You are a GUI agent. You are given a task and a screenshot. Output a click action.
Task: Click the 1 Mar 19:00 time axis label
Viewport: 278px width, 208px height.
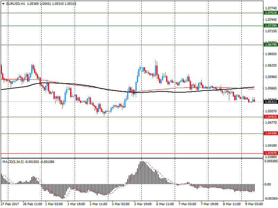[76, 204]
